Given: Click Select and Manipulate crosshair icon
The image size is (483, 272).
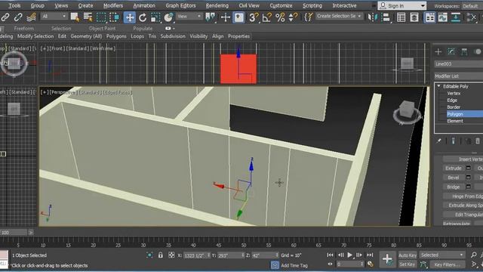Looking at the screenshot, I should (x=226, y=17).
